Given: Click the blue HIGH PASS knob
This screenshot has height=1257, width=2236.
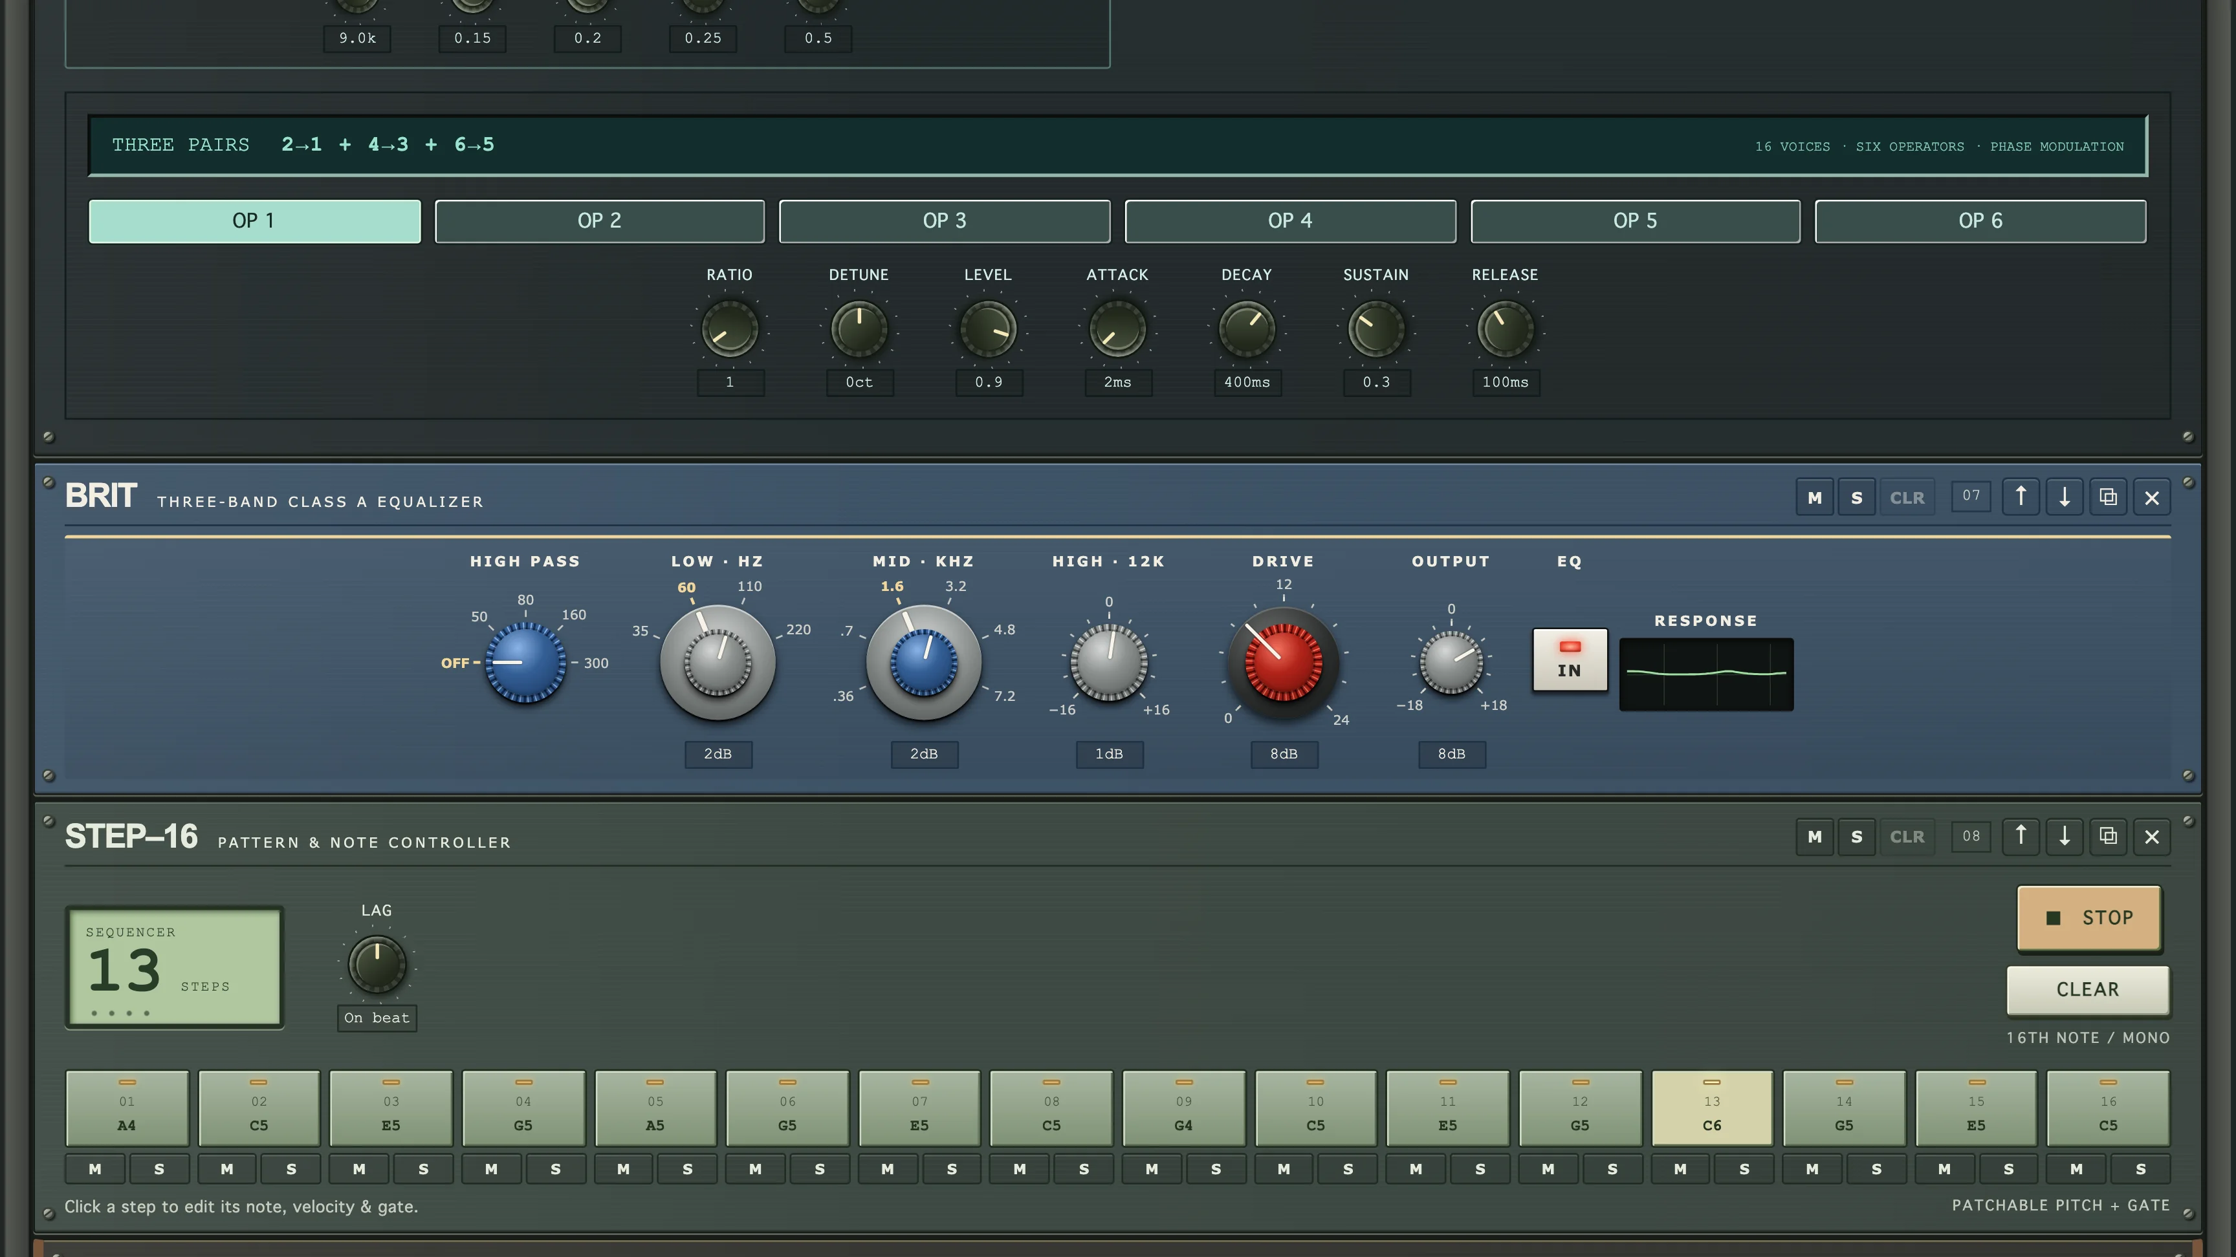Looking at the screenshot, I should [x=525, y=663].
